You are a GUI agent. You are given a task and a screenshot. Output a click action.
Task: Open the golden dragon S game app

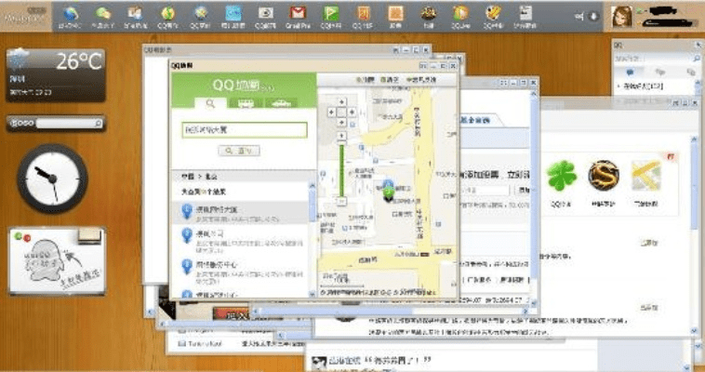[x=604, y=176]
